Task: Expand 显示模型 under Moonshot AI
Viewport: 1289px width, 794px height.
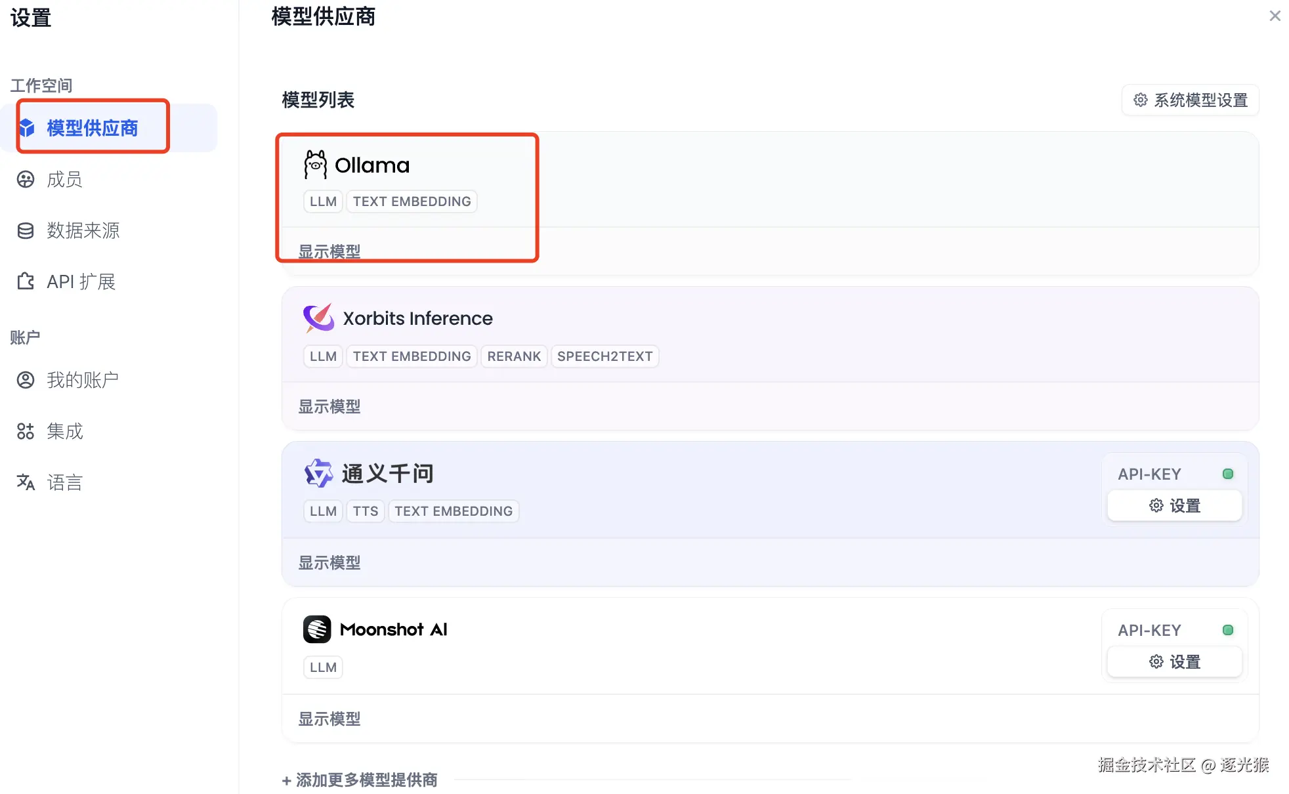Action: [x=329, y=719]
